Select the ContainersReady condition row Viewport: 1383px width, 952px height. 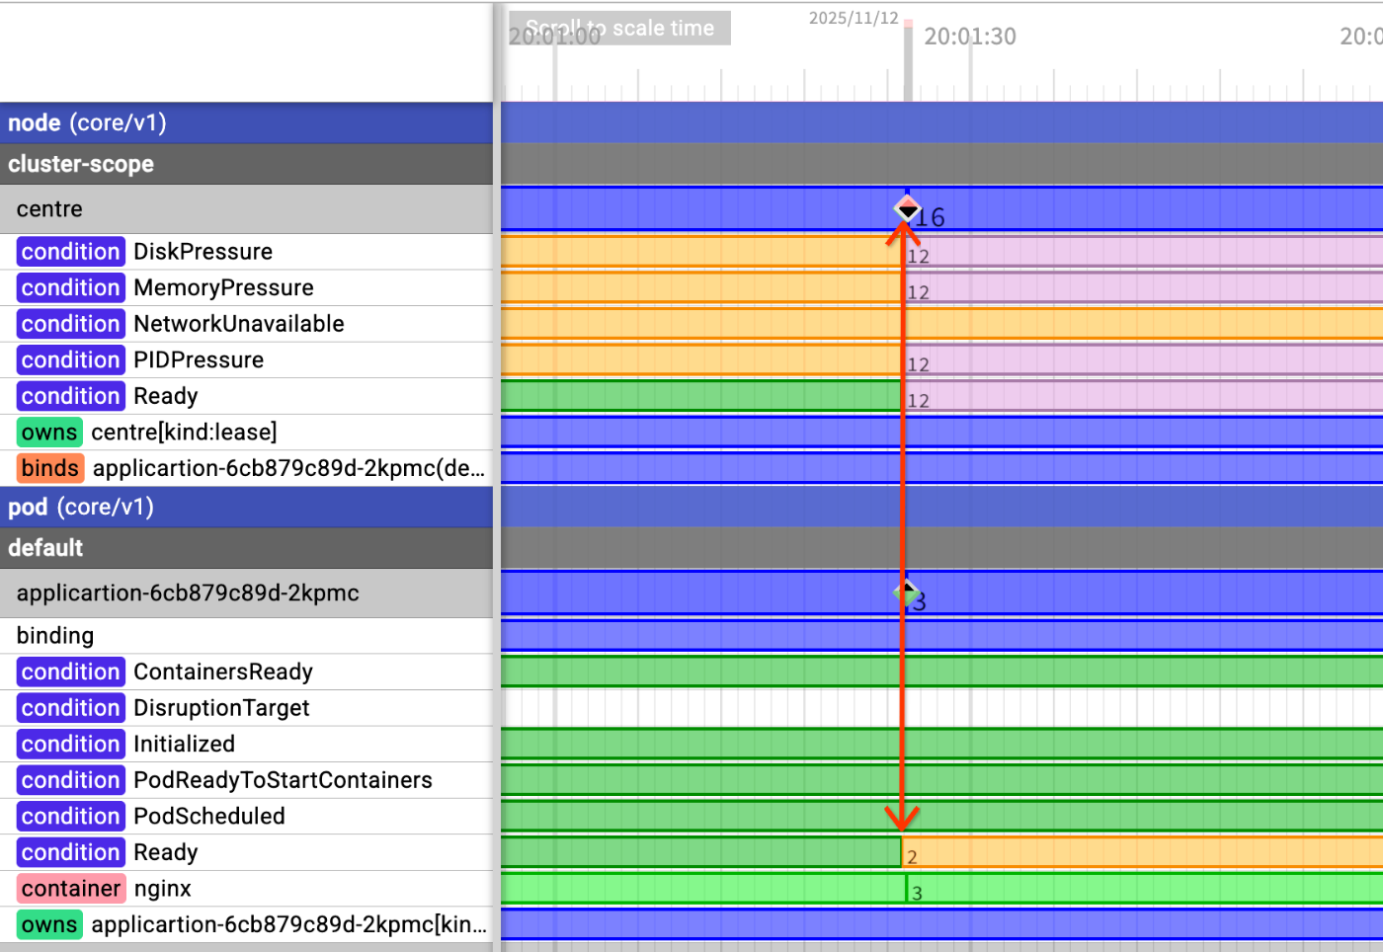pos(246,673)
